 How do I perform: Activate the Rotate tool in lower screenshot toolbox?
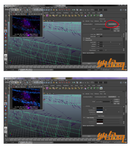tap(6, 107)
